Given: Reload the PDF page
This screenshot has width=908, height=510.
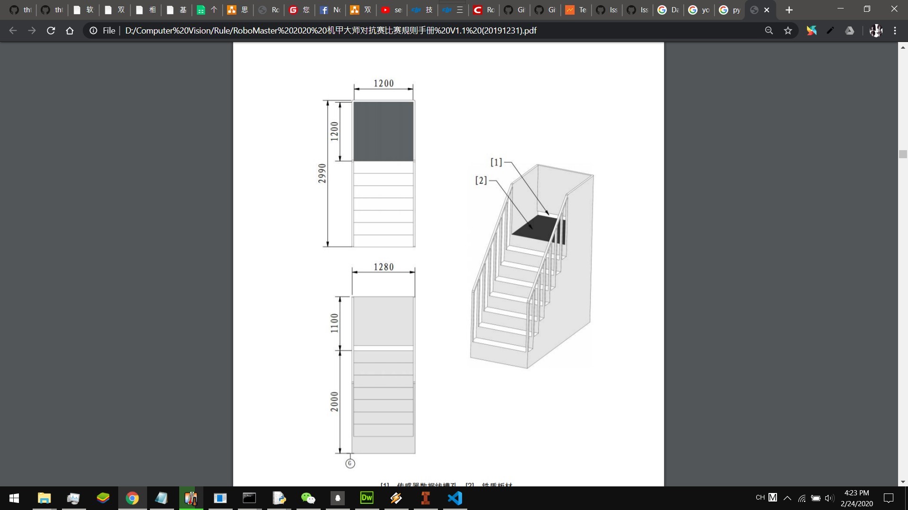Looking at the screenshot, I should pos(51,31).
